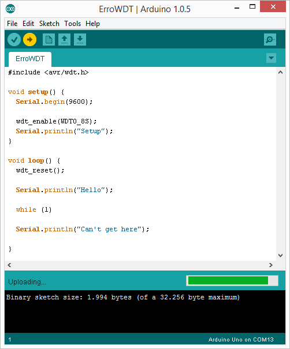This screenshot has height=349, width=290.
Task: Click the Arduino logo in title bar
Action: coord(10,9)
